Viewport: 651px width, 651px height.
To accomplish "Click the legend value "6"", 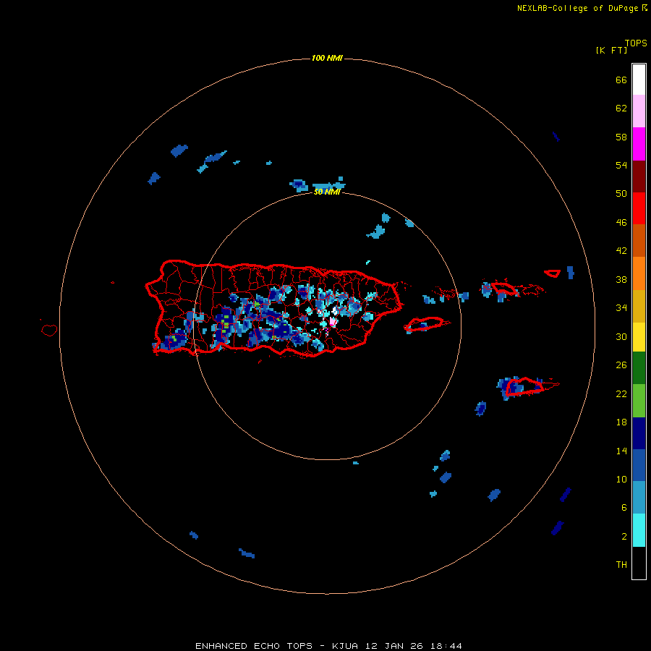I will click(x=624, y=508).
